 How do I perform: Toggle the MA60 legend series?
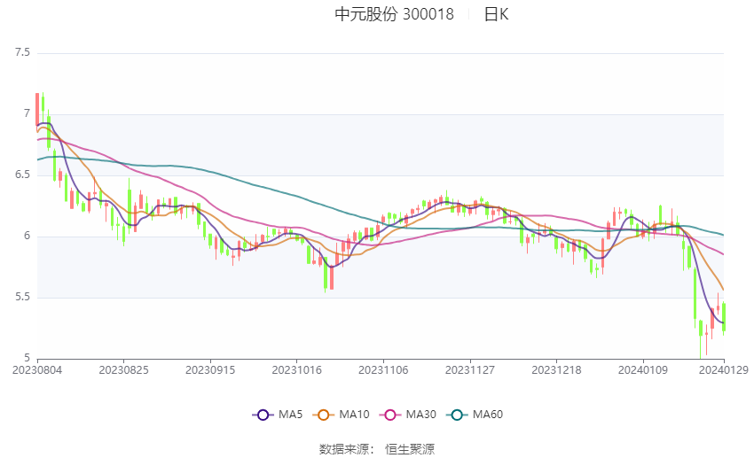(475, 415)
